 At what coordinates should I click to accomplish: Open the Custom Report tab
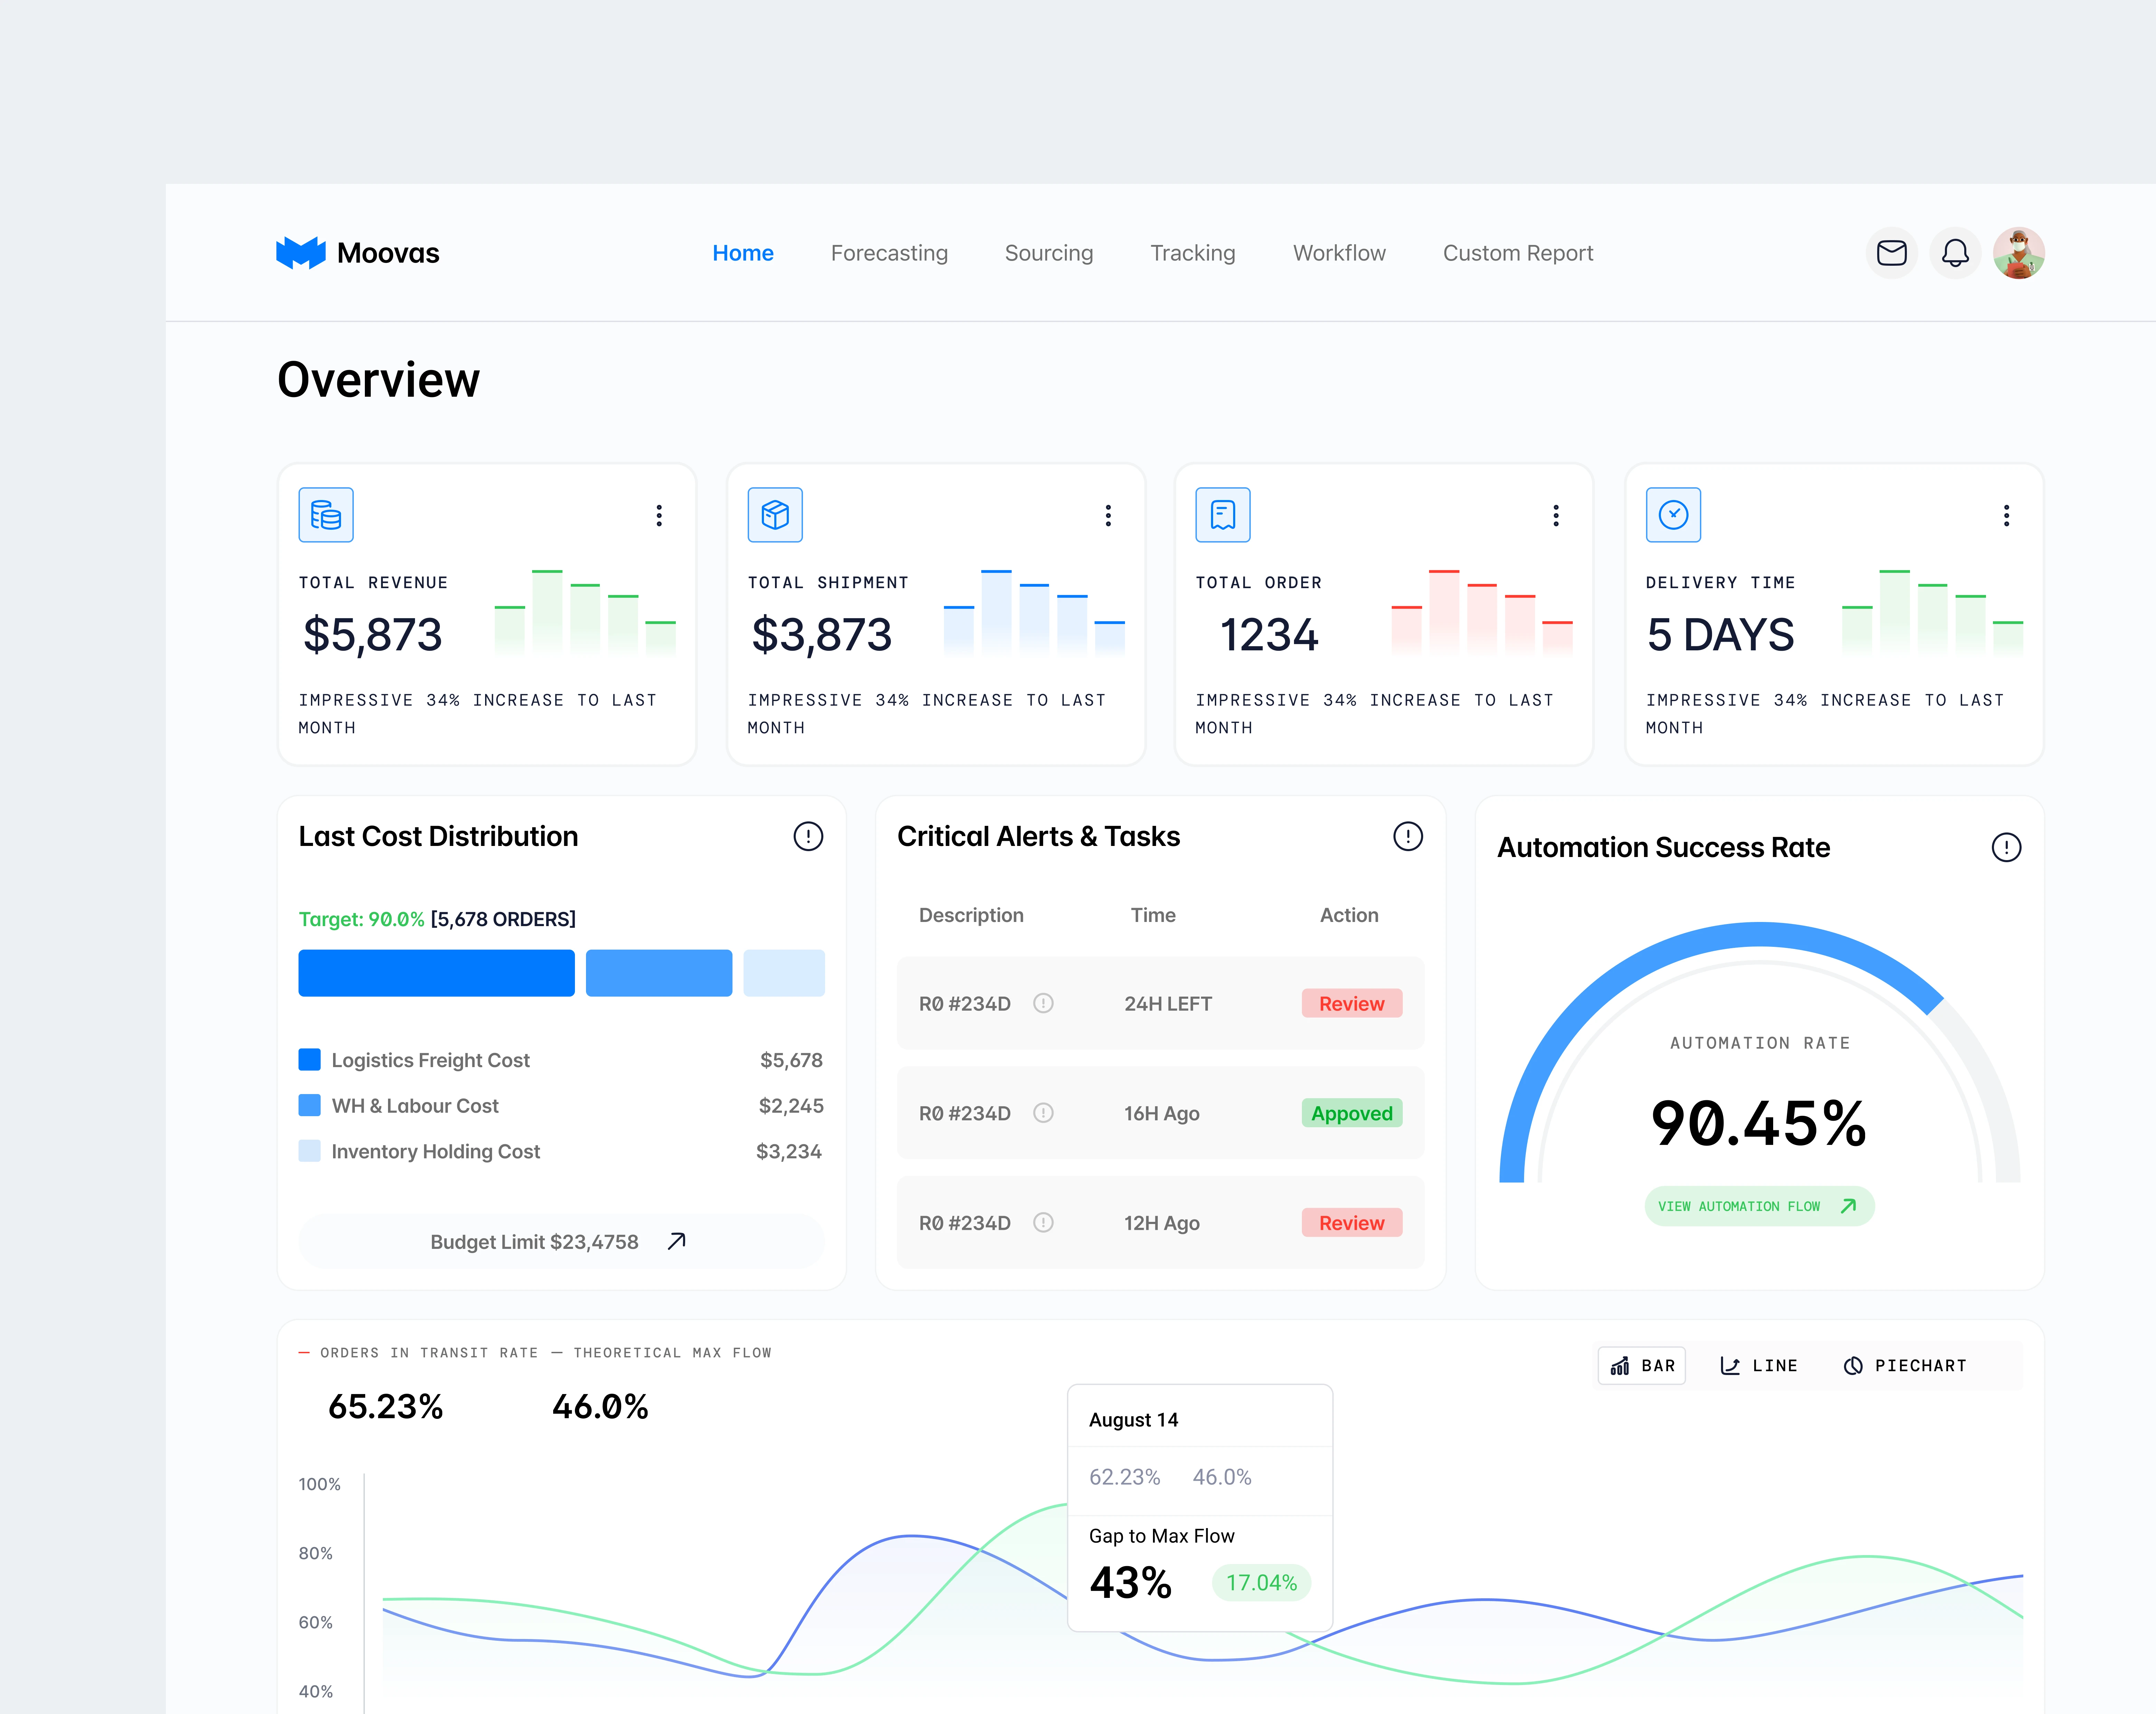1517,253
